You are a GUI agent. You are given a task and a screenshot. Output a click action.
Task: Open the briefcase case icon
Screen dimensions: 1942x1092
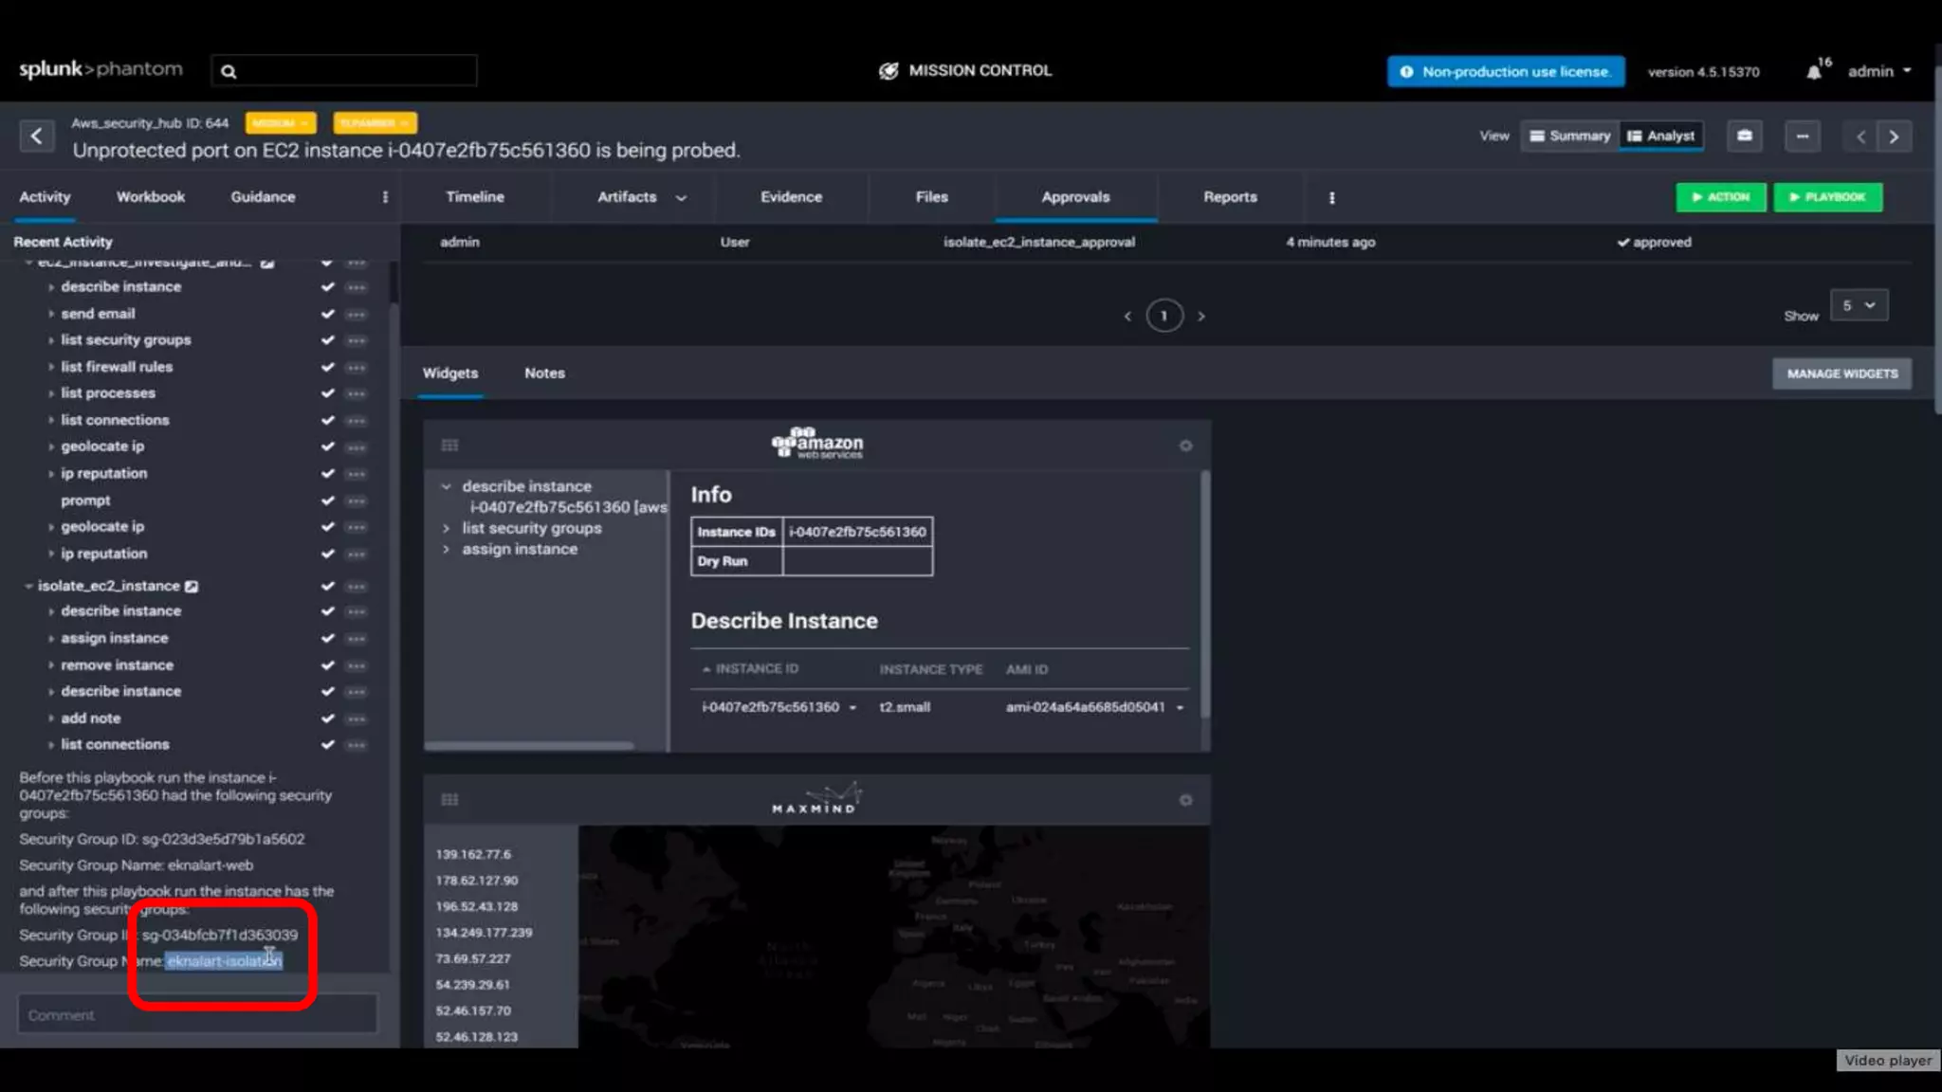tap(1744, 136)
